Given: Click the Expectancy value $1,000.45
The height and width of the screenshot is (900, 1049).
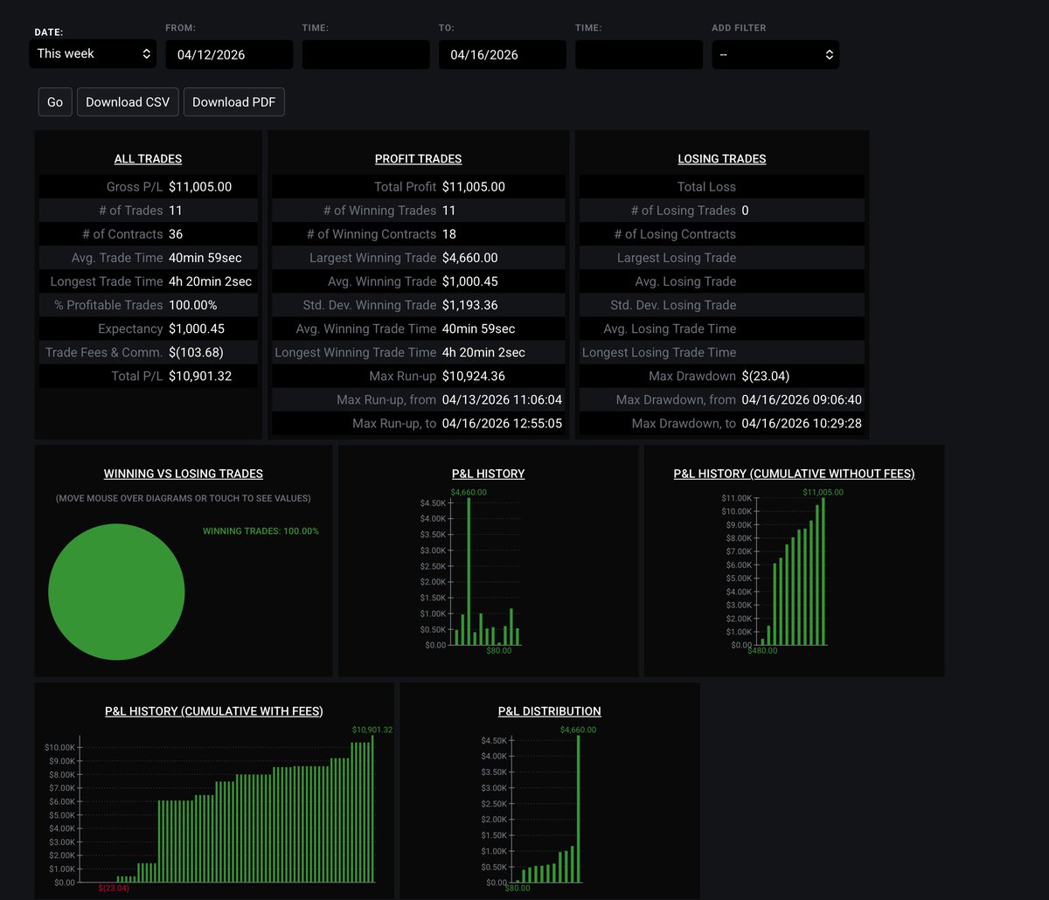Looking at the screenshot, I should pyautogui.click(x=197, y=329).
